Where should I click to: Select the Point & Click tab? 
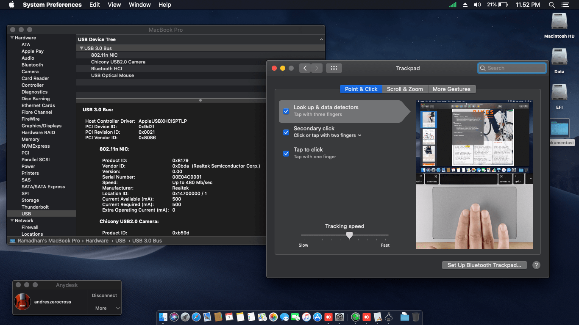click(361, 89)
